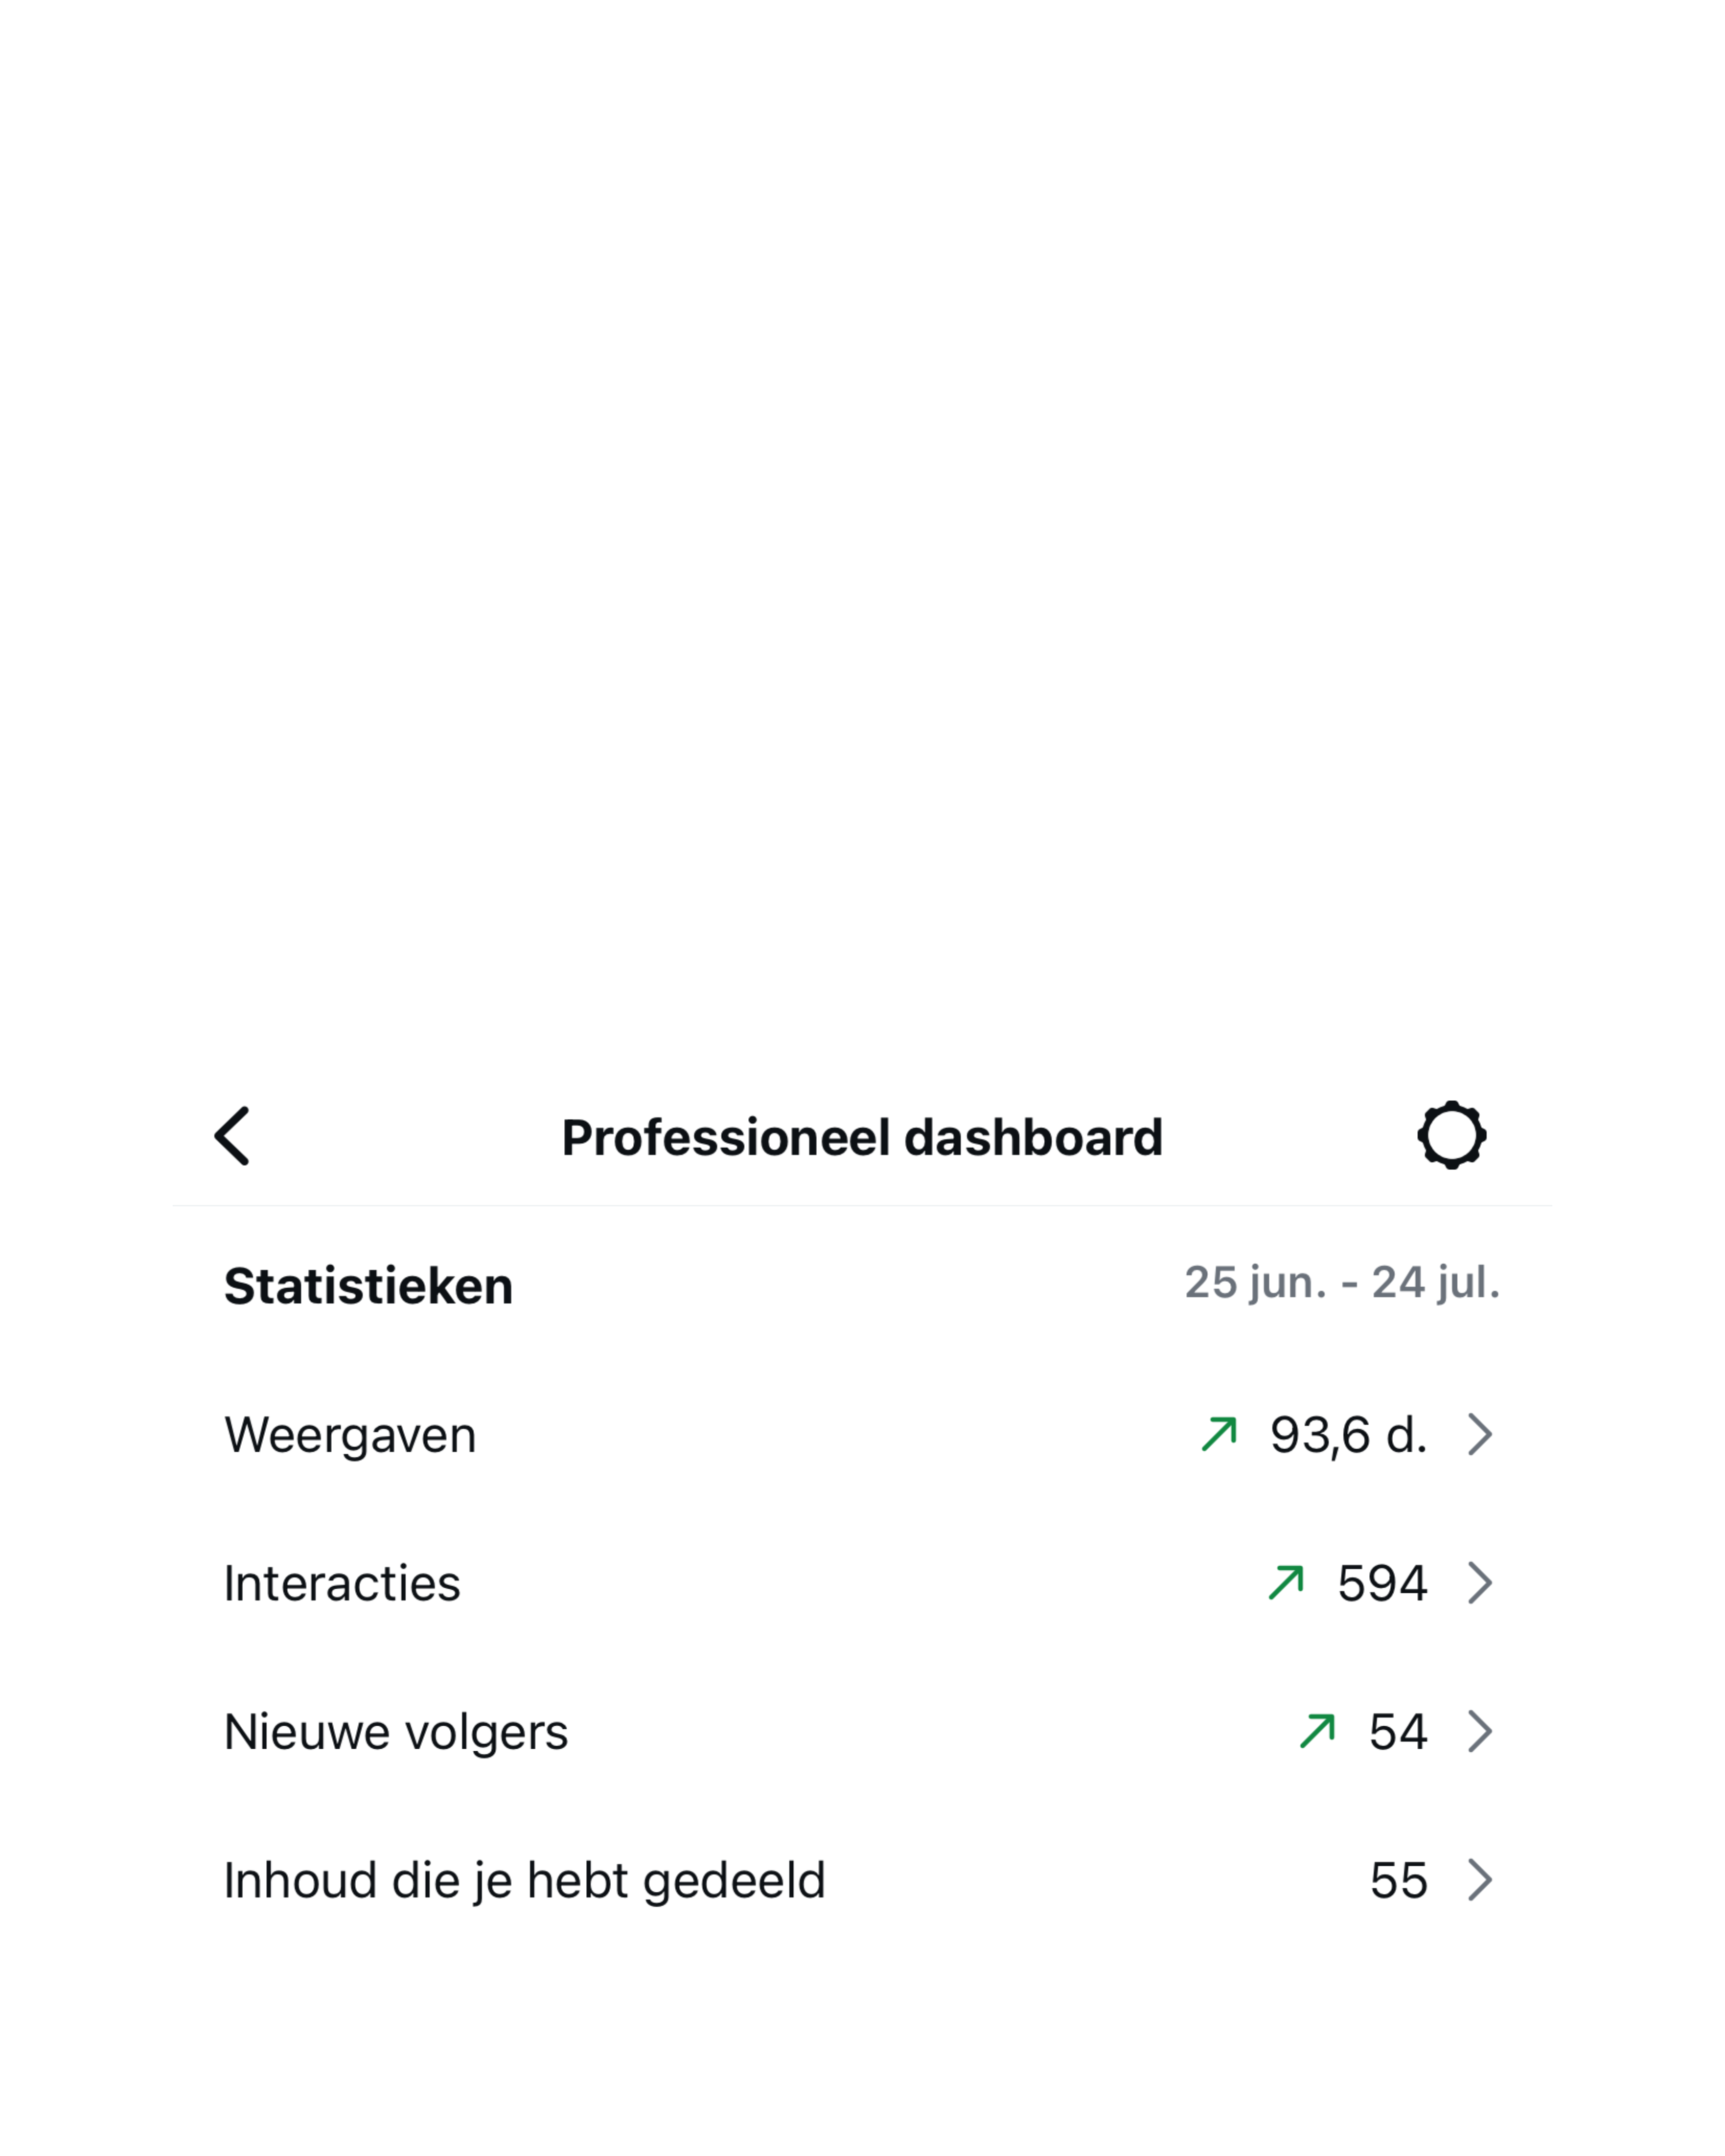Screen dimensions: 1725x2156
Task: Click the green trend arrow beside Interacties
Action: [1286, 1583]
